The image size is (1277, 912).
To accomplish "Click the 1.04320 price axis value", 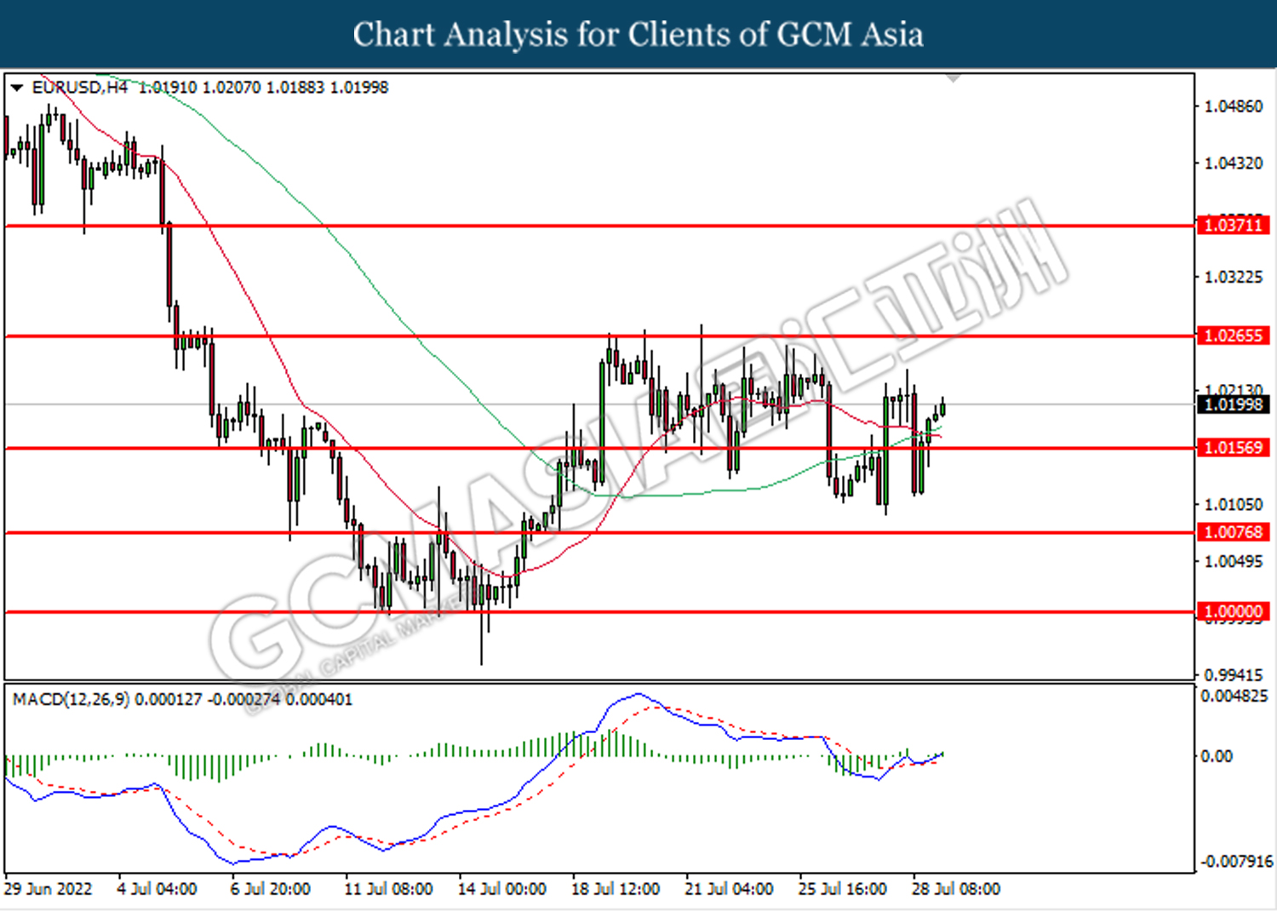I will coord(1234,163).
